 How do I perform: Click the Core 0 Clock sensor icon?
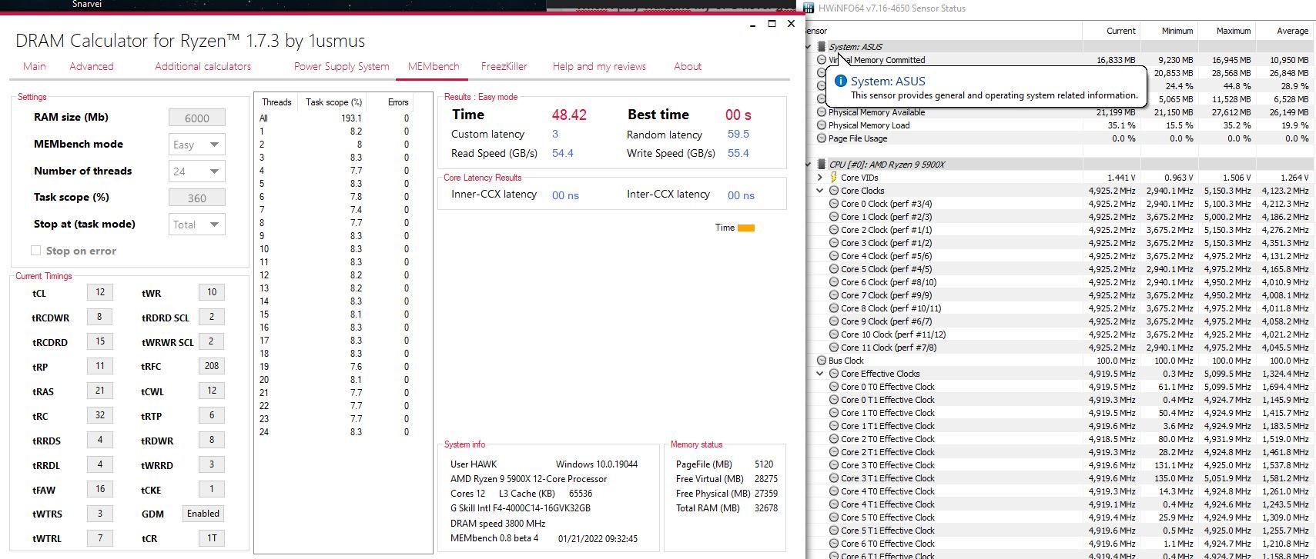click(x=834, y=204)
